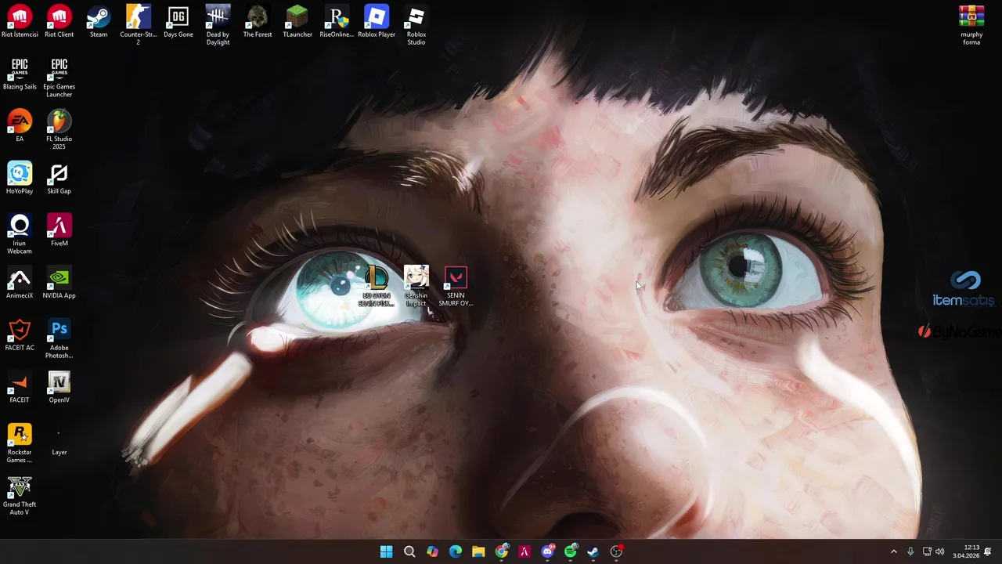The width and height of the screenshot is (1002, 564).
Task: Select the EA app desktop icon
Action: coord(20,126)
